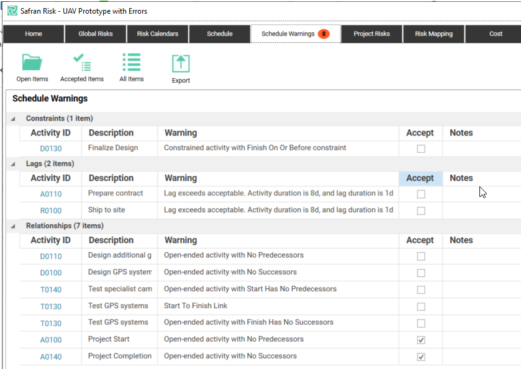The height and width of the screenshot is (369, 521).
Task: Open activity T0140 link
Action: tap(51, 289)
